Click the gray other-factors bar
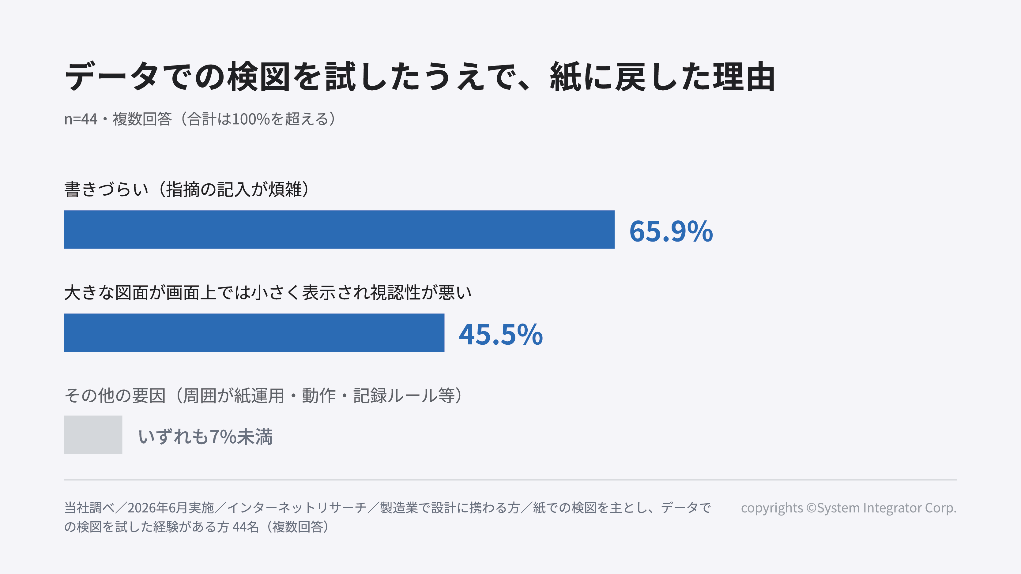 tap(93, 435)
